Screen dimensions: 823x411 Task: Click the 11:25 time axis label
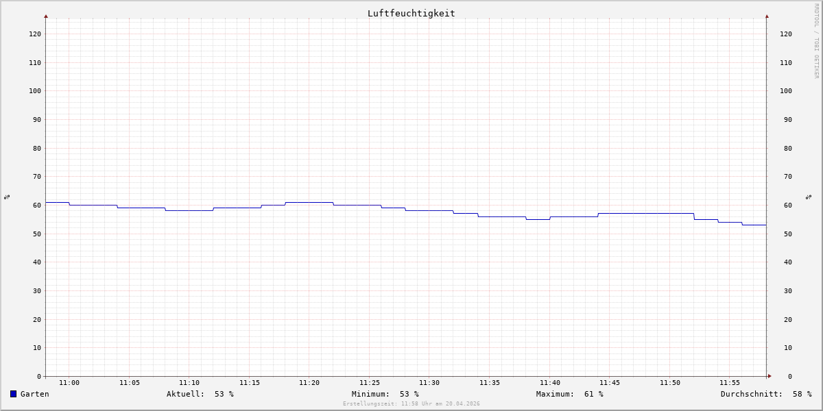(370, 383)
